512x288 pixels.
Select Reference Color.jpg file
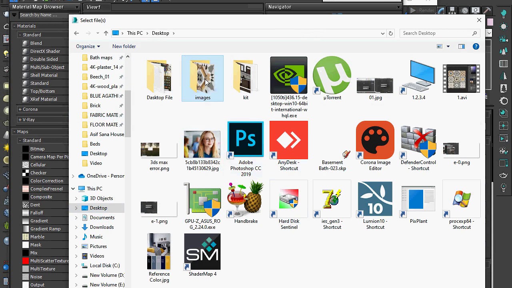159,258
